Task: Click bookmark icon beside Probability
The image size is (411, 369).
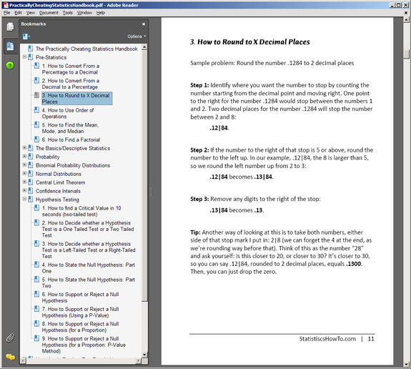Action: (x=31, y=157)
